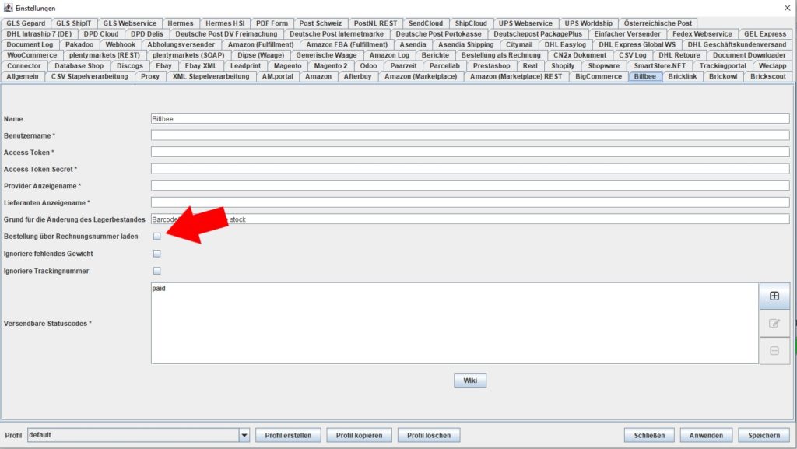Select the Shopify tab
The width and height of the screenshot is (797, 449).
point(563,65)
